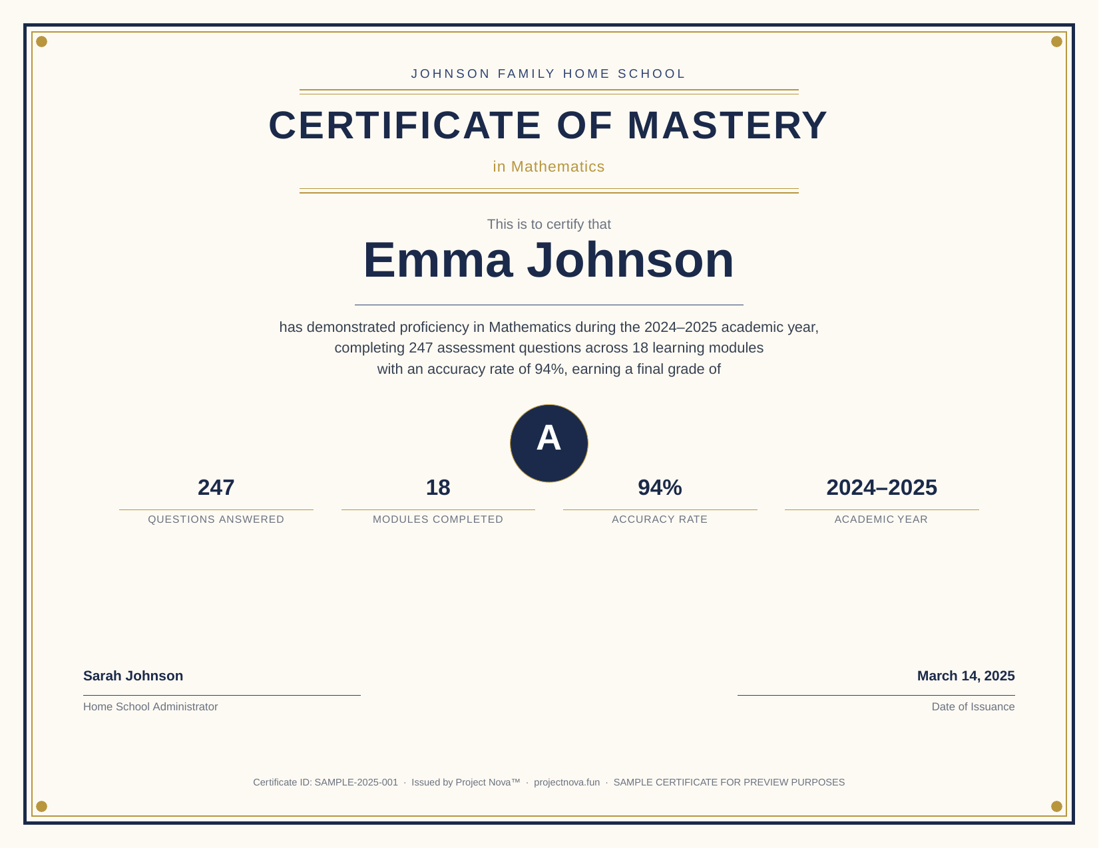Click the 2024–2025 academic year statistic

click(881, 488)
